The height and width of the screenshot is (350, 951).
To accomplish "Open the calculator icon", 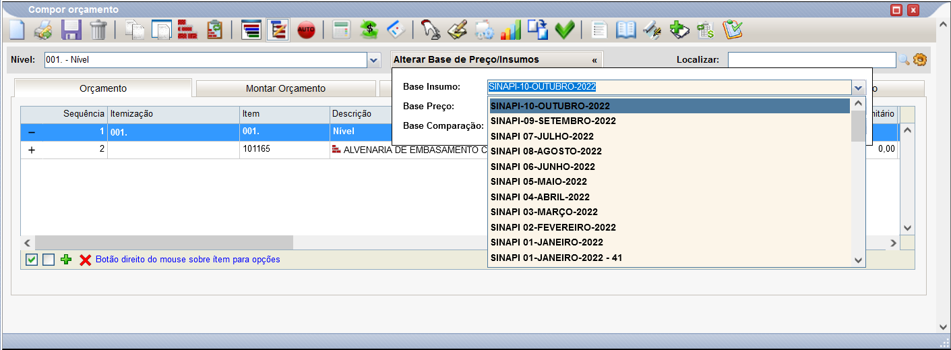I will tap(342, 30).
